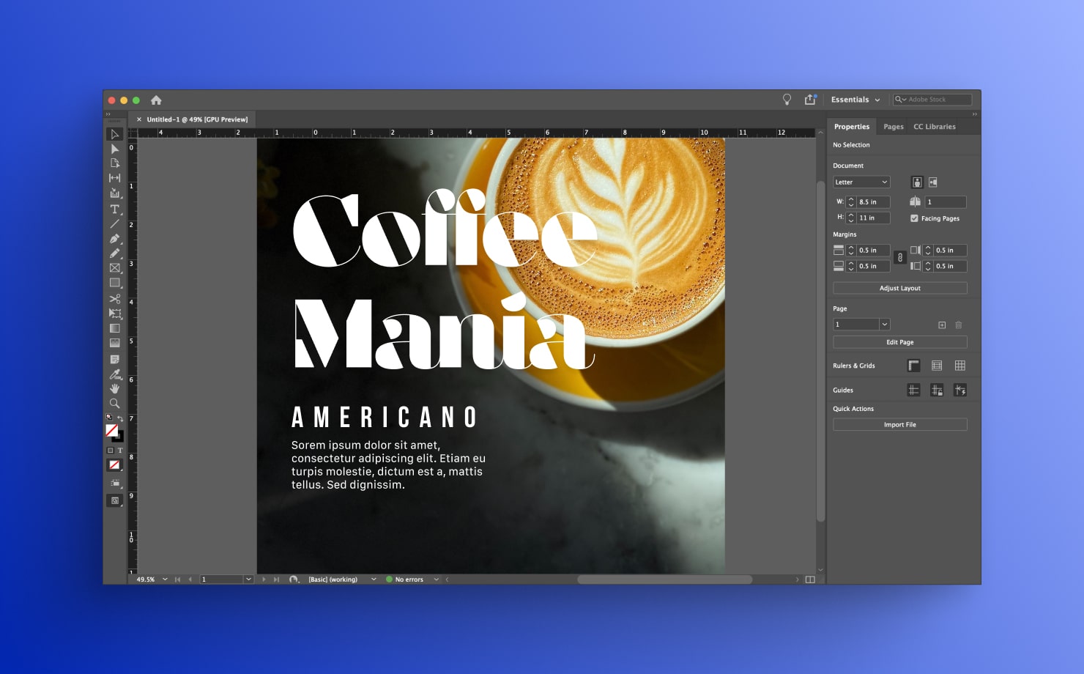This screenshot has height=674, width=1084.
Task: Unlink the margin values chain icon
Action: pyautogui.click(x=900, y=258)
